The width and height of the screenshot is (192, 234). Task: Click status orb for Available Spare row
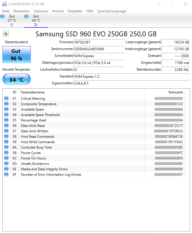[6, 109]
